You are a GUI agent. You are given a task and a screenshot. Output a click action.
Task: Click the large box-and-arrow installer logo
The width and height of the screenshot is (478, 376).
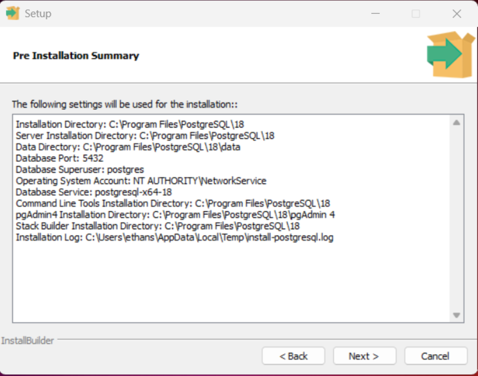point(451,55)
